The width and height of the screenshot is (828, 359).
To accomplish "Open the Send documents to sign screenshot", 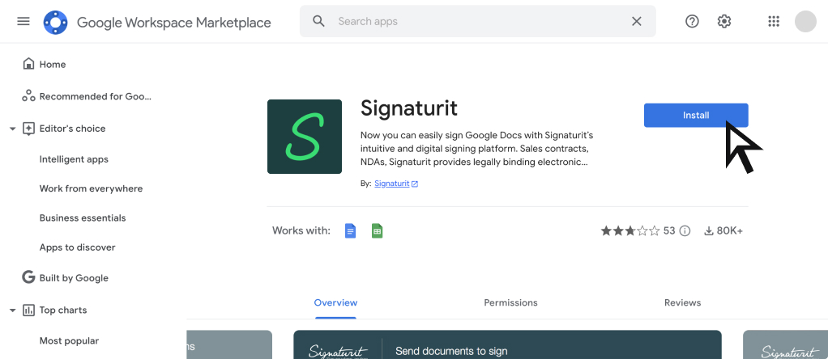I will coord(507,344).
